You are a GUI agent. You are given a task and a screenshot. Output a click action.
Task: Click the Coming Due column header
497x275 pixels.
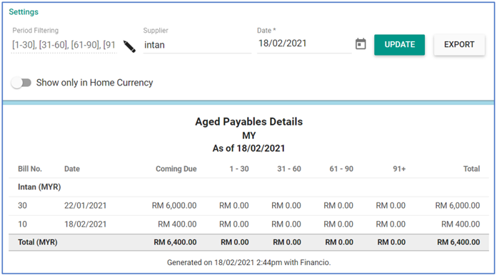(176, 169)
